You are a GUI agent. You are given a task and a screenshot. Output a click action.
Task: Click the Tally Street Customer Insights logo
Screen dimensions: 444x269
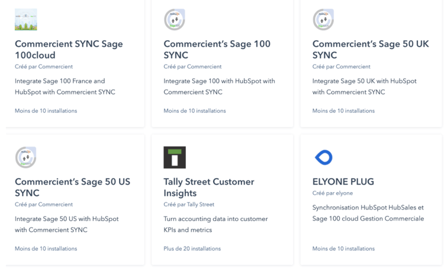tap(175, 157)
